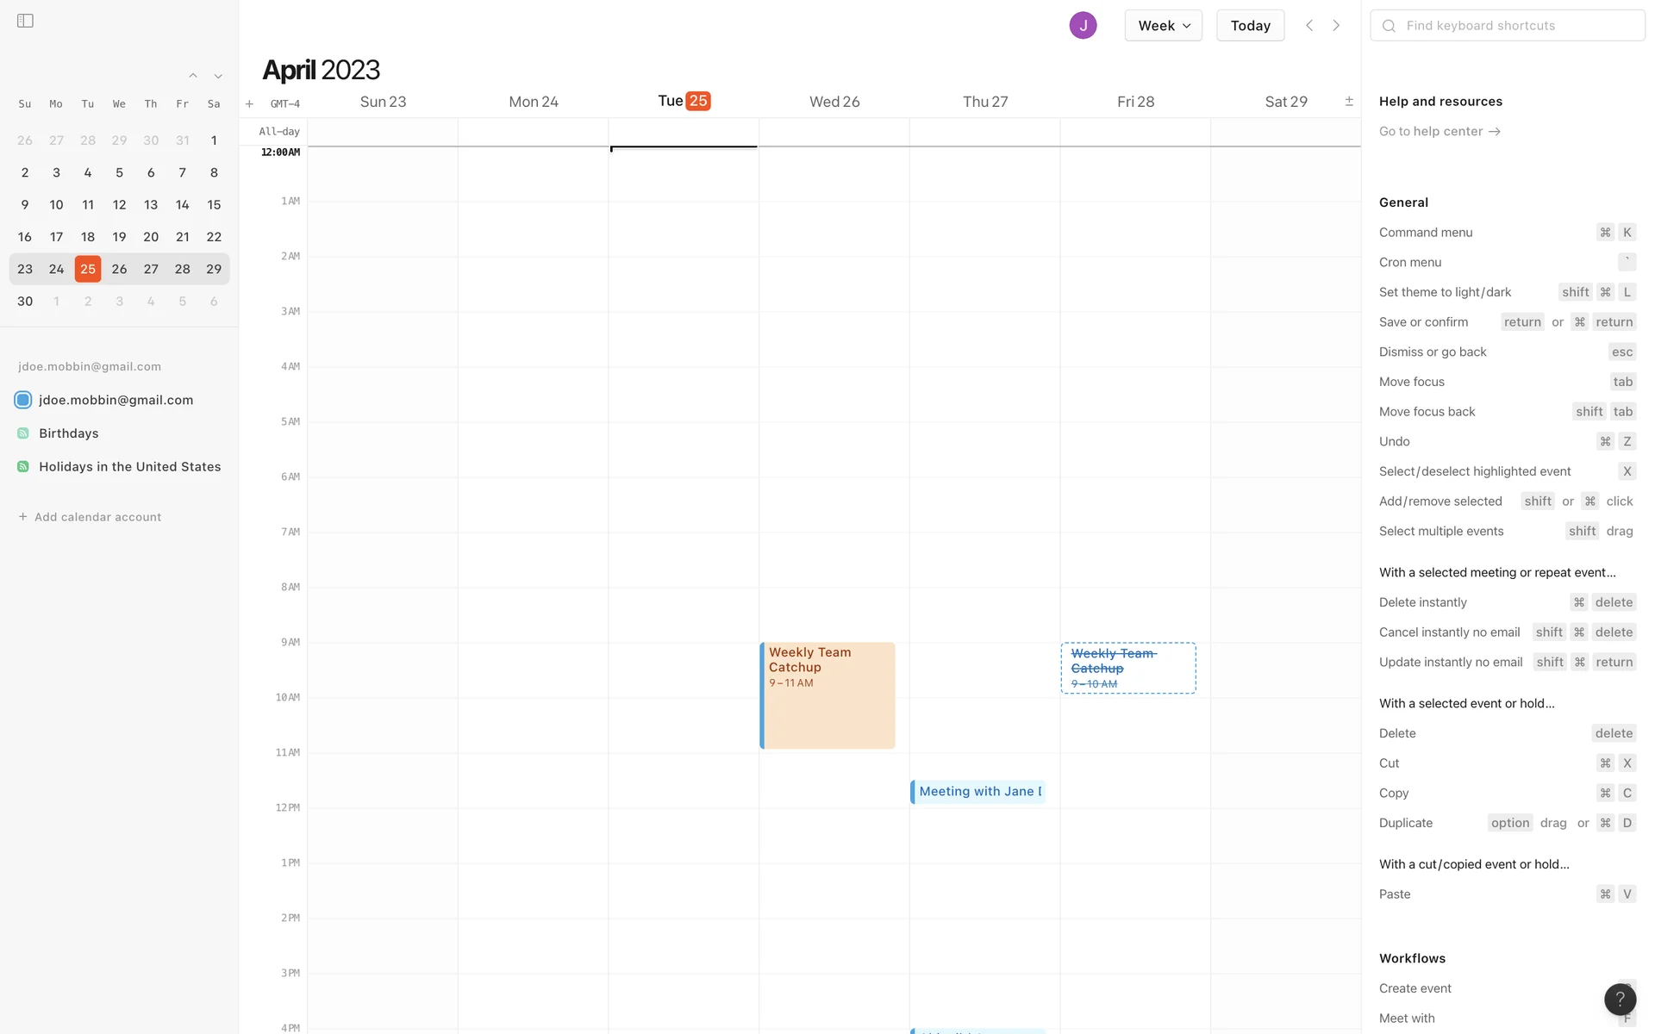Screen dimensions: 1655x1034
Task: Add time zone plus icon near GMT-4
Action: 249,104
